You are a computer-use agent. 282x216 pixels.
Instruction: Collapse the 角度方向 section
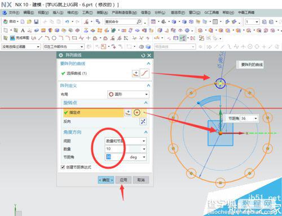click(x=146, y=132)
